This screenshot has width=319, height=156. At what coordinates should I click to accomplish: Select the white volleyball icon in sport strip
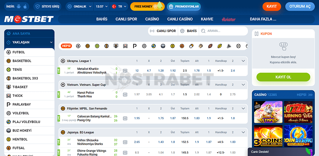[x=144, y=46]
